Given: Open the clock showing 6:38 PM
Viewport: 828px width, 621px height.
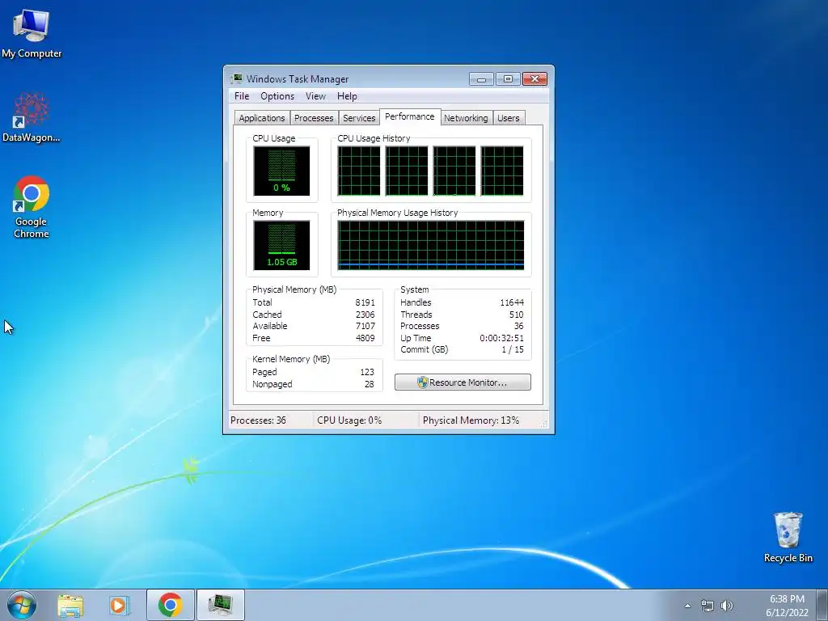Looking at the screenshot, I should click(787, 606).
